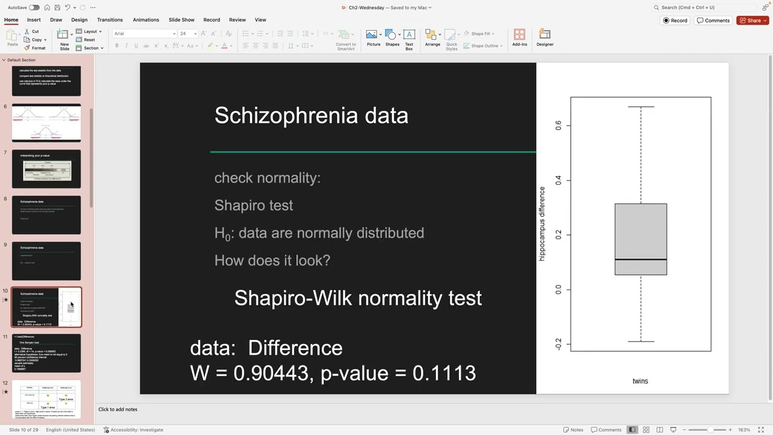Switch to Slide Sorter view
The height and width of the screenshot is (435, 773).
click(x=646, y=430)
